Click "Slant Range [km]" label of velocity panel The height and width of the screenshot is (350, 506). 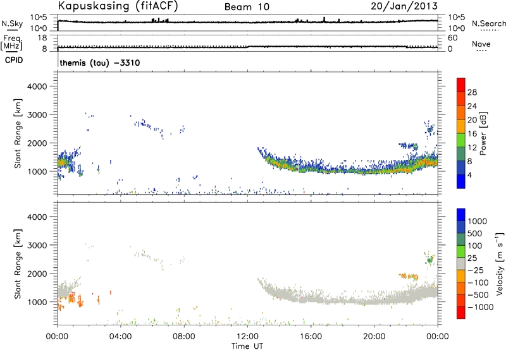coord(18,264)
